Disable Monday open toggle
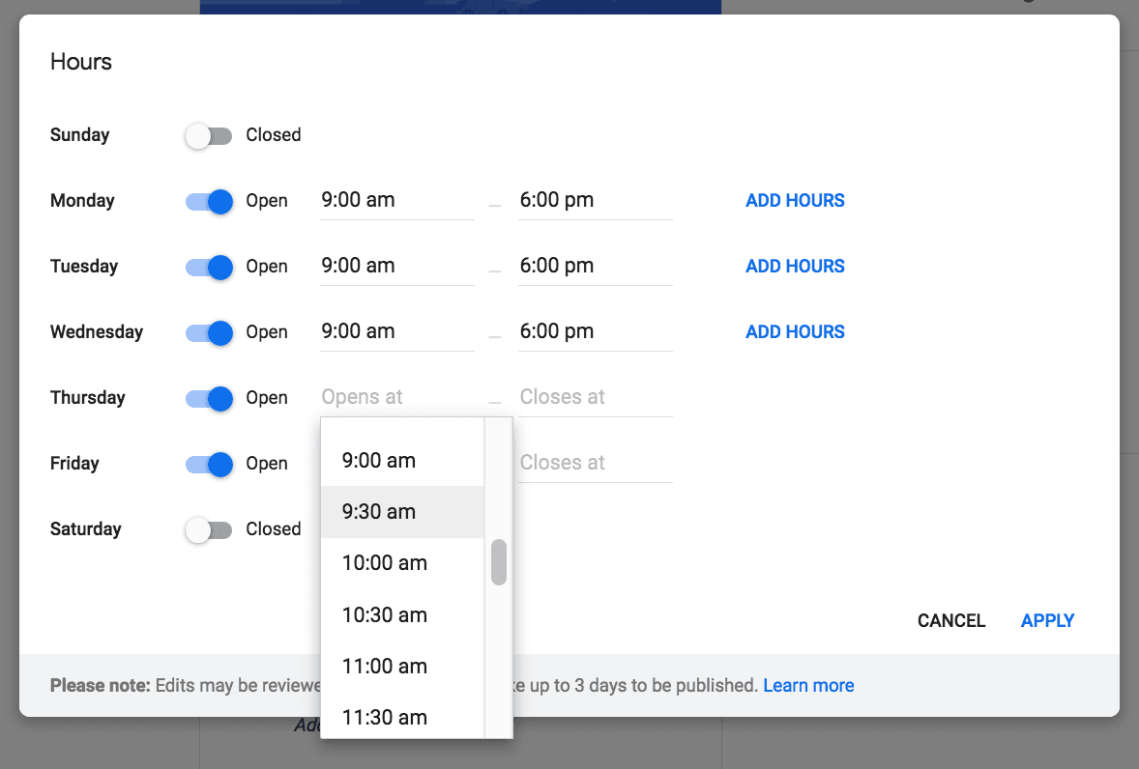Image resolution: width=1139 pixels, height=769 pixels. pos(209,201)
